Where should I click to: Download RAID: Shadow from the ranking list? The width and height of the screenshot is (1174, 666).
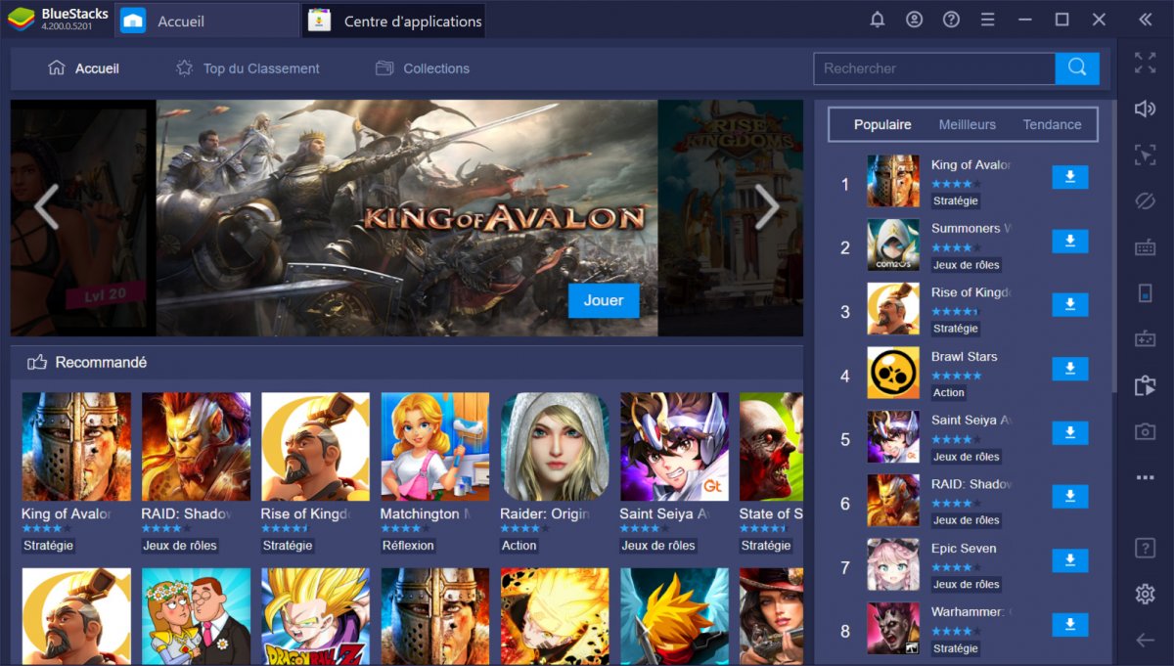1070,497
